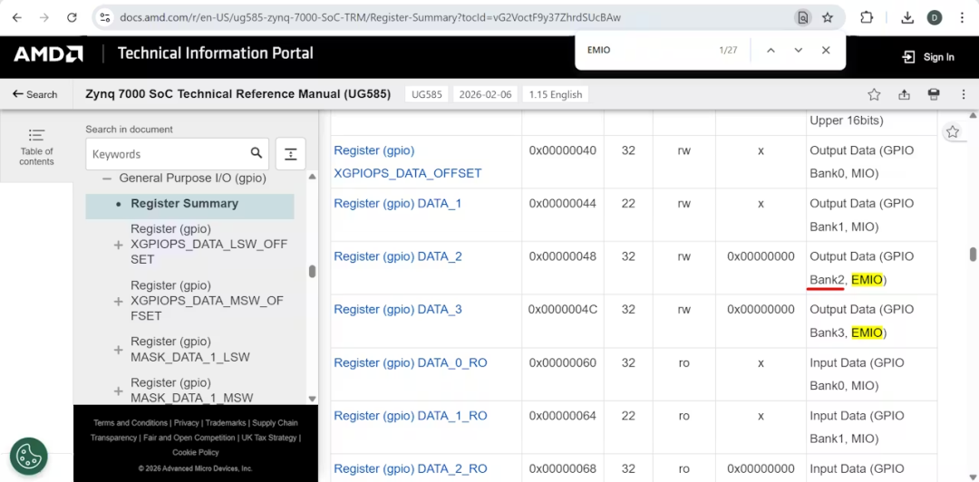
Task: Close the find bar
Action: [x=826, y=50]
